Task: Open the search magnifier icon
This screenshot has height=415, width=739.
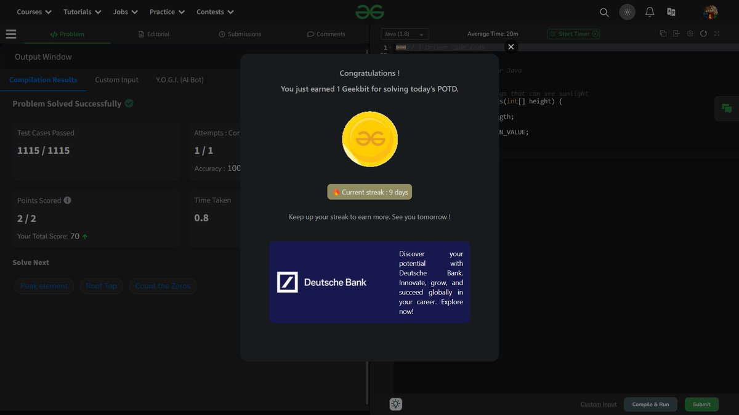Action: [604, 12]
